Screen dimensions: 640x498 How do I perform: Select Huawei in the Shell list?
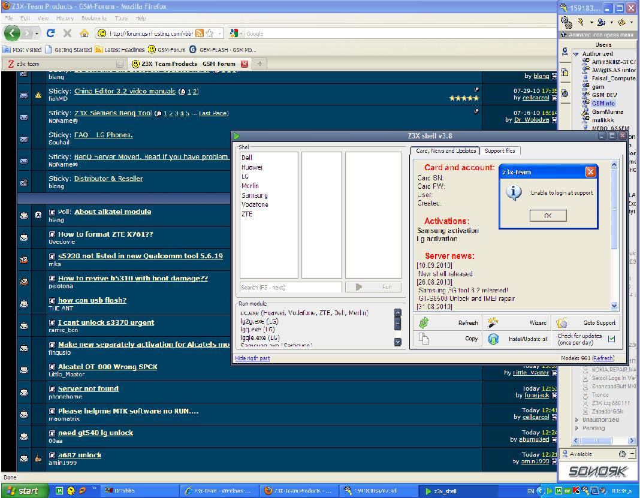252,167
